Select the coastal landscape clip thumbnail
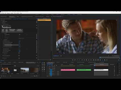Image resolution: width=121 pixels, height=90 pixels. [25, 70]
